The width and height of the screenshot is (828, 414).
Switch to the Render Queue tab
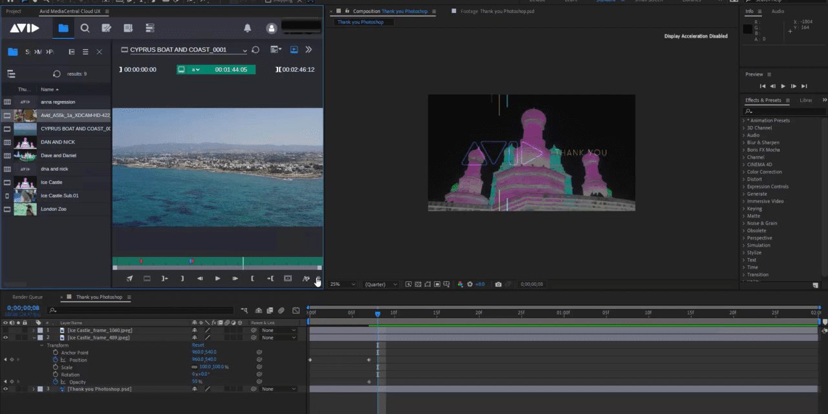[x=27, y=297]
